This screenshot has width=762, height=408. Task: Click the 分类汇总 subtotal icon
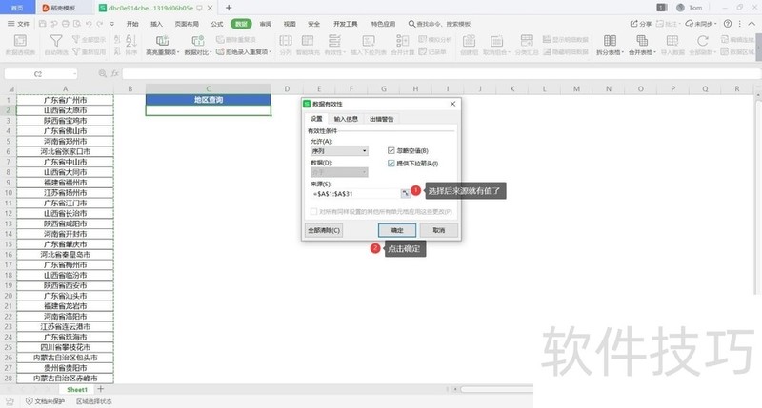coord(527,41)
